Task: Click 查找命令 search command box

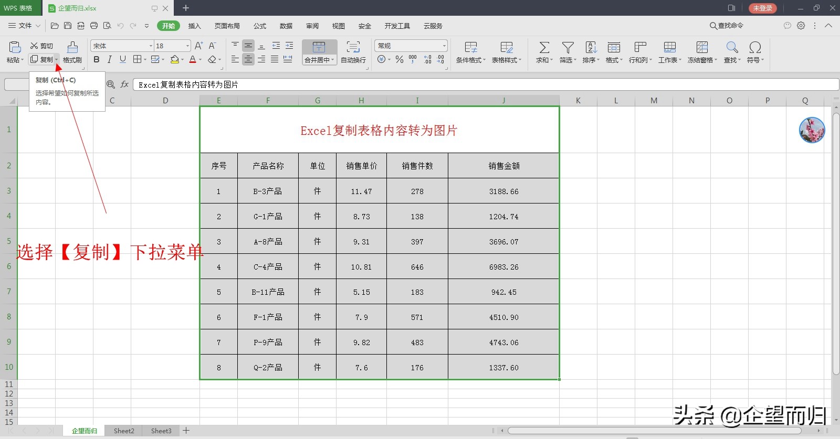Action: click(727, 25)
